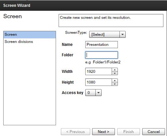The width and height of the screenshot is (167, 136).
Task: Increase Width using the up arrow
Action: (115, 70)
